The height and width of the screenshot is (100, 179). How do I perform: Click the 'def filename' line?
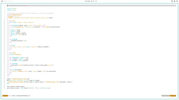pos(13,39)
